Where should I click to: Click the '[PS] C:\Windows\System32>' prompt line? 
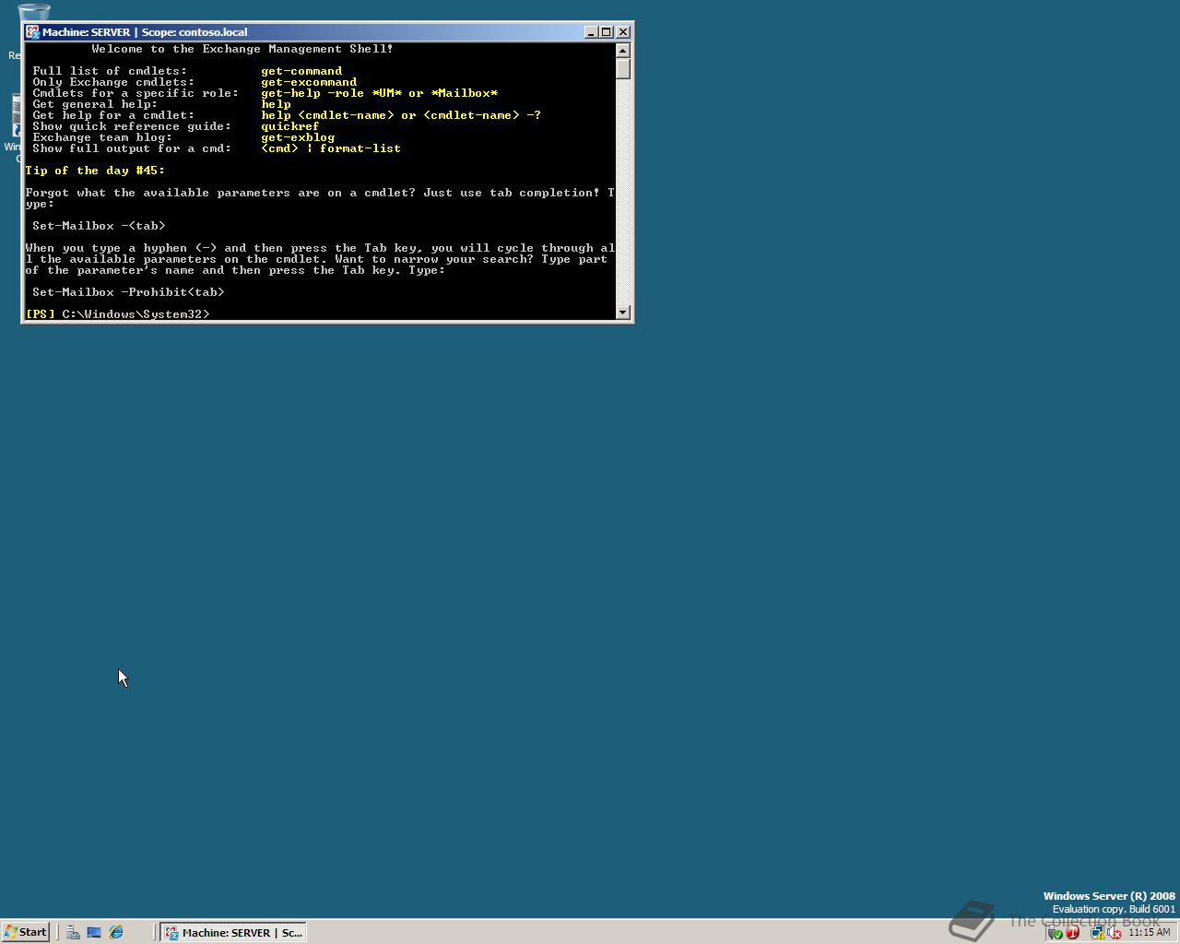[118, 314]
